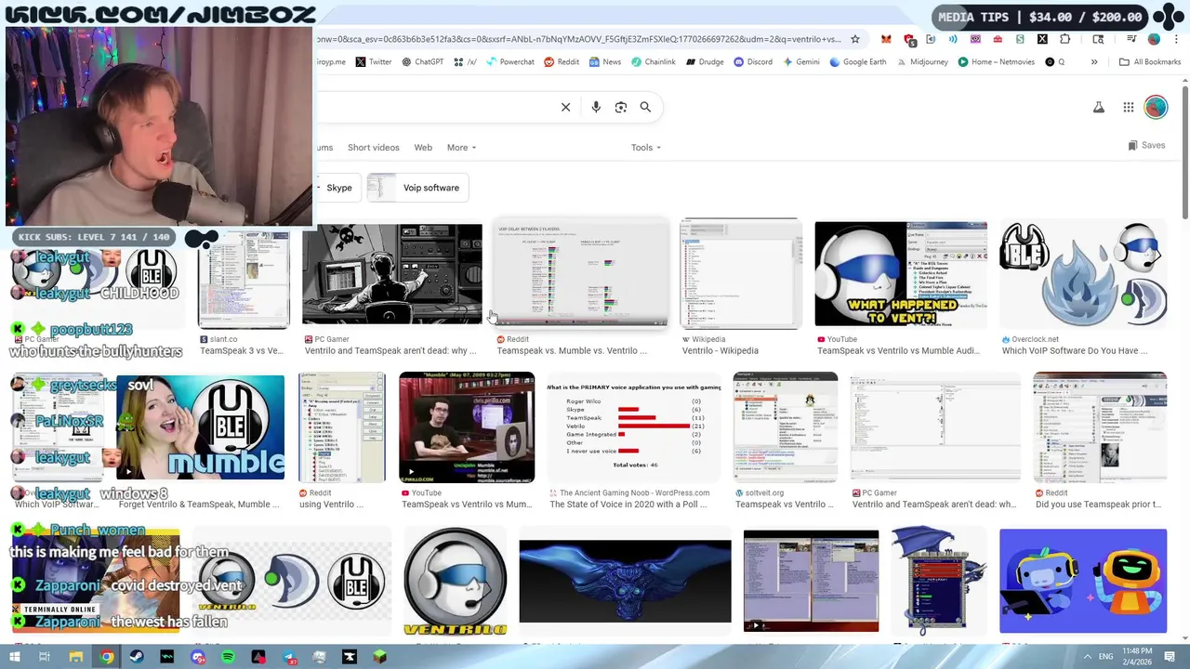Open the Google Earth bookmark

tap(858, 62)
